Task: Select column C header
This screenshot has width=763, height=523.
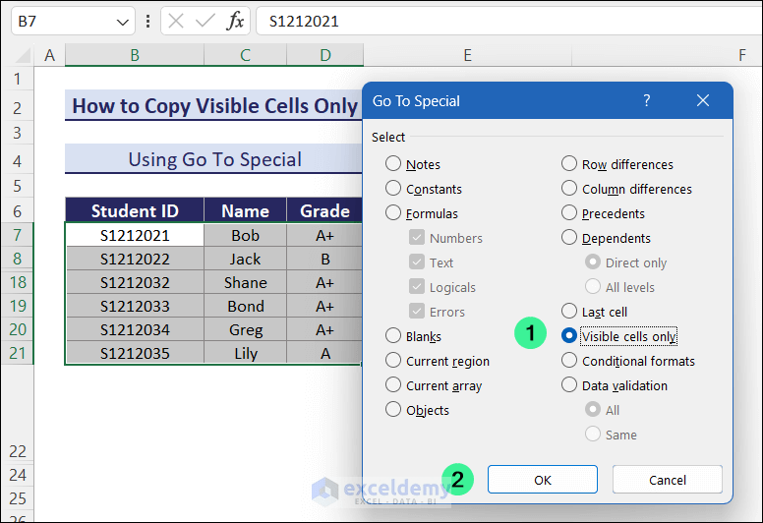Action: [x=245, y=55]
